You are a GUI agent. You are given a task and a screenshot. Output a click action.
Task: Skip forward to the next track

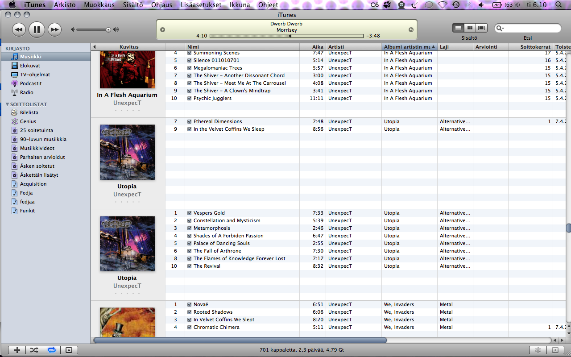pyautogui.click(x=54, y=30)
